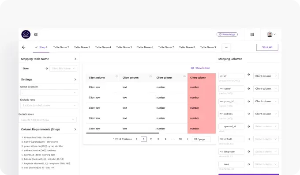Open the 20 / page size dropdown

(201, 139)
